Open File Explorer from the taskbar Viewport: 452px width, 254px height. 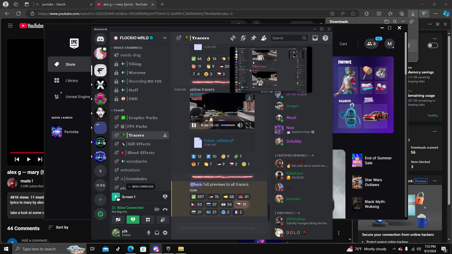[x=181, y=249]
